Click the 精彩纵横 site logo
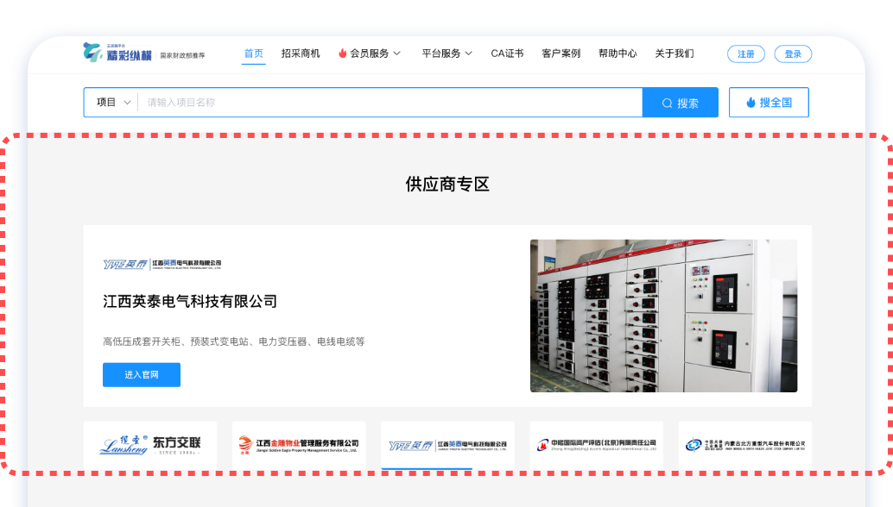Viewport: 893px width, 507px height. pyautogui.click(x=117, y=53)
